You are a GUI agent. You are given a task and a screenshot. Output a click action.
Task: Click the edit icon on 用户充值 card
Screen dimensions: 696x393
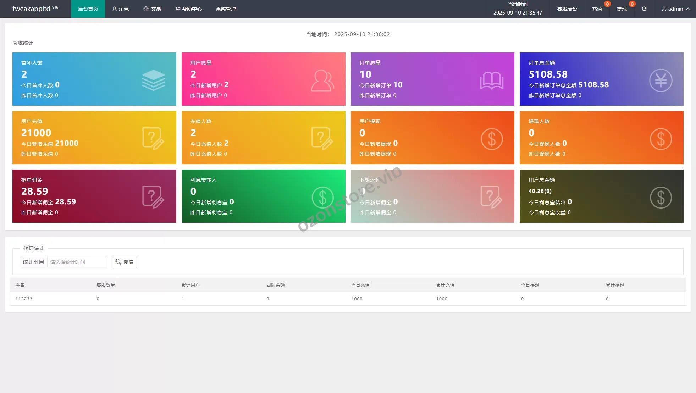click(153, 139)
